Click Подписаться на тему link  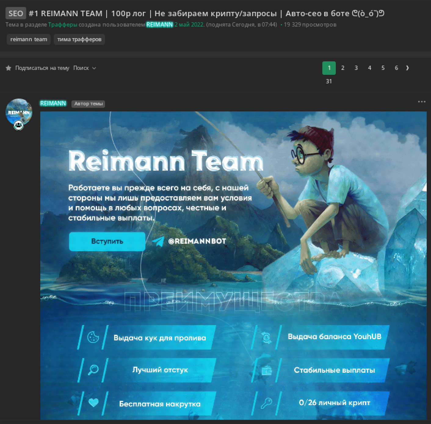pos(42,68)
